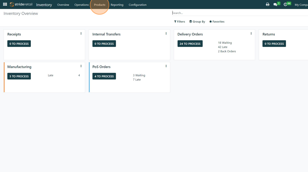Click into the Search field
Image resolution: width=308 pixels, height=172 pixels.
coord(240,13)
